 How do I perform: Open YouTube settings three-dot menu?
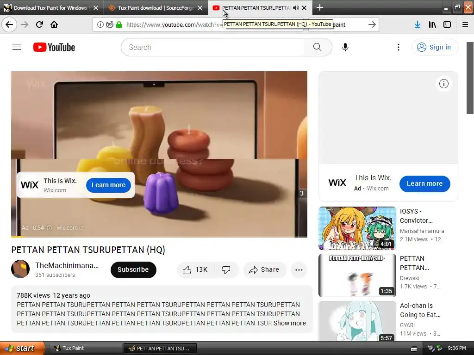(399, 47)
